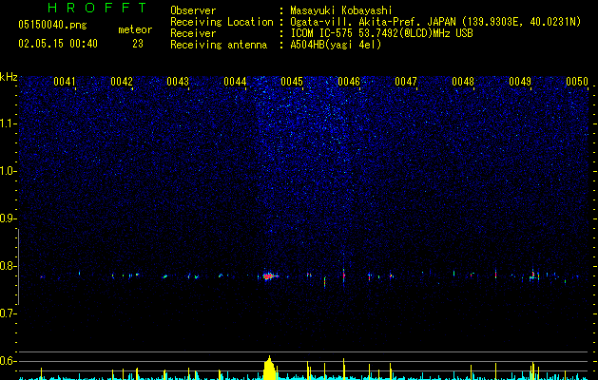The height and width of the screenshot is (380, 598).
Task: Click the ICOM IC-575 receiver value
Action: coord(381,33)
